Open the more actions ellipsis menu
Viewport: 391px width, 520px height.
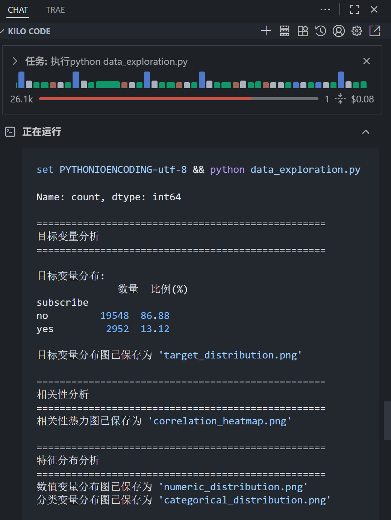tap(325, 9)
